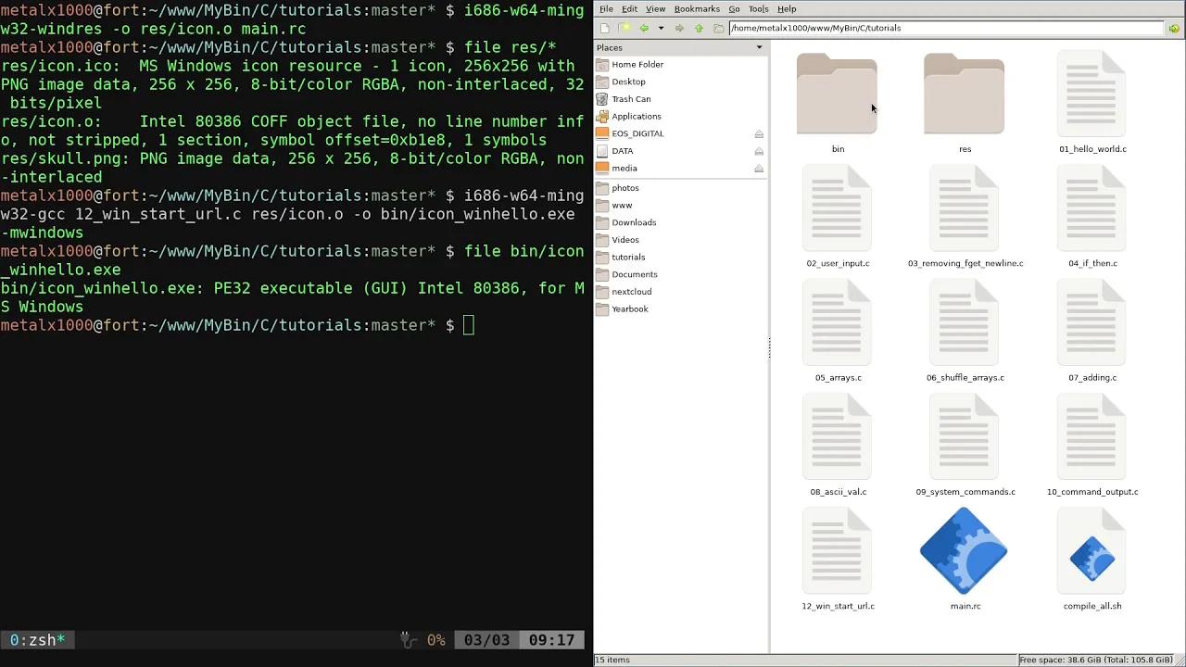Open the Tools menu

tap(758, 9)
